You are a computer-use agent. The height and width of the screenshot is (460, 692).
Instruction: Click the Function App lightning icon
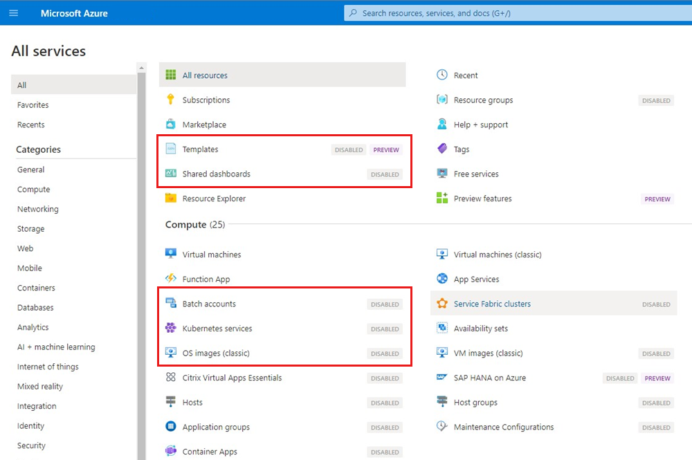point(170,279)
